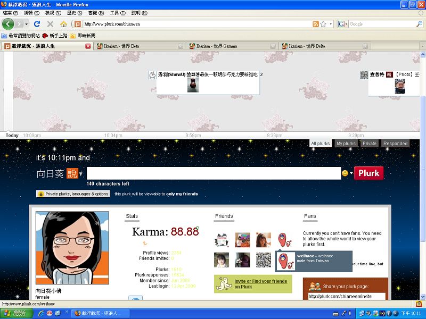Bookmark this page with the star icon
The width and height of the screenshot is (426, 319).
pos(323,24)
